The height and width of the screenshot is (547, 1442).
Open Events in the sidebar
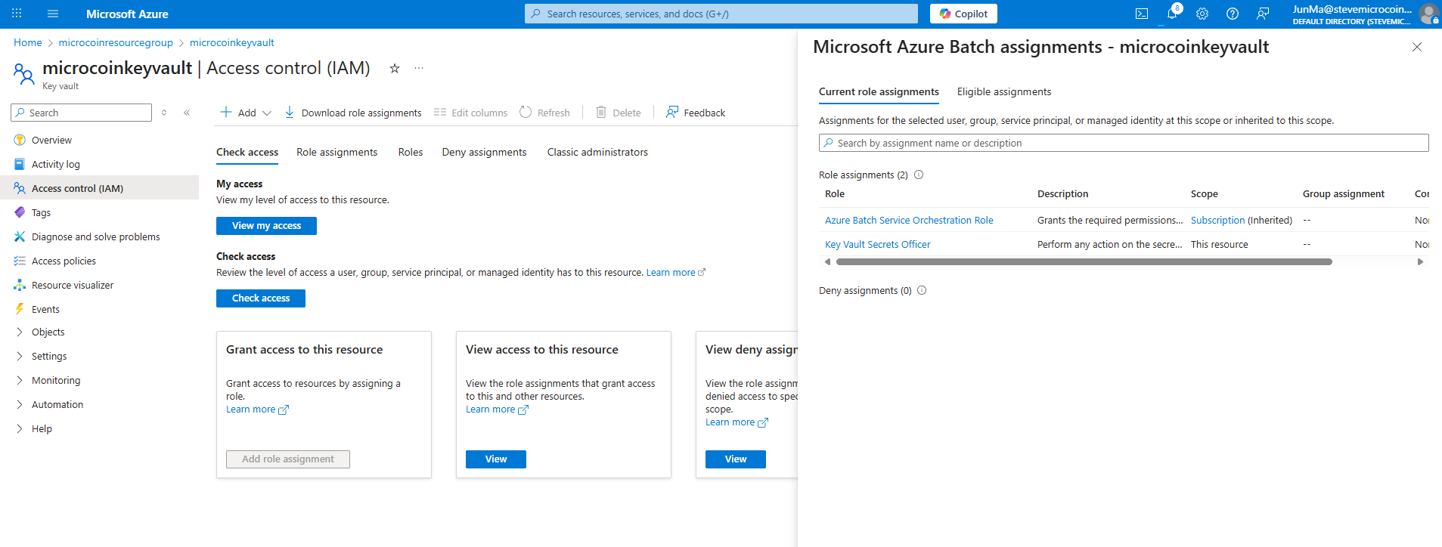coord(45,309)
